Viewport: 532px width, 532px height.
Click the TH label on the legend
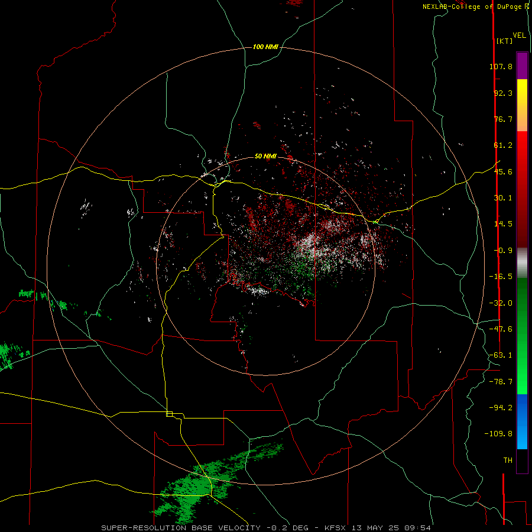pyautogui.click(x=508, y=460)
